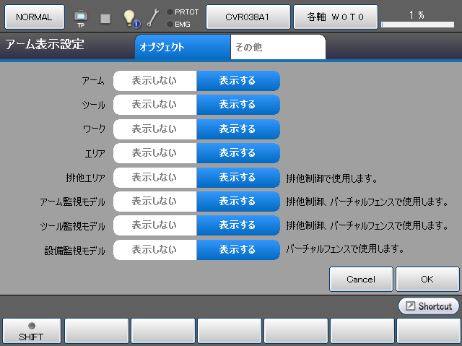Set ツール to 表示する
462x346 pixels.
pyautogui.click(x=237, y=105)
